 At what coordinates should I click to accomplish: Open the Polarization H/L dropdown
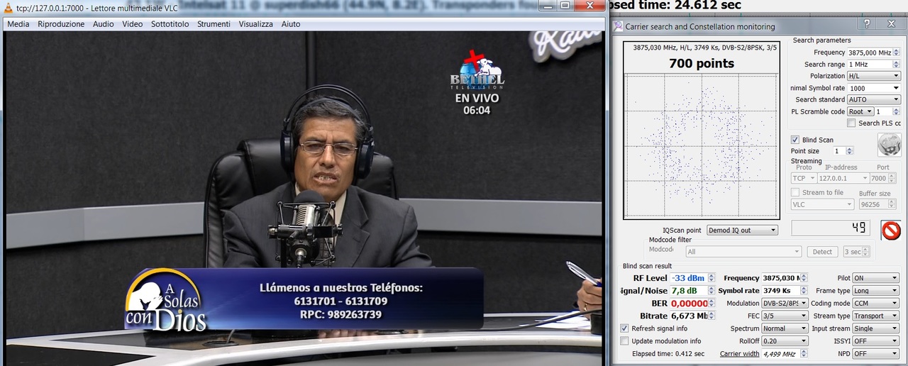point(874,76)
